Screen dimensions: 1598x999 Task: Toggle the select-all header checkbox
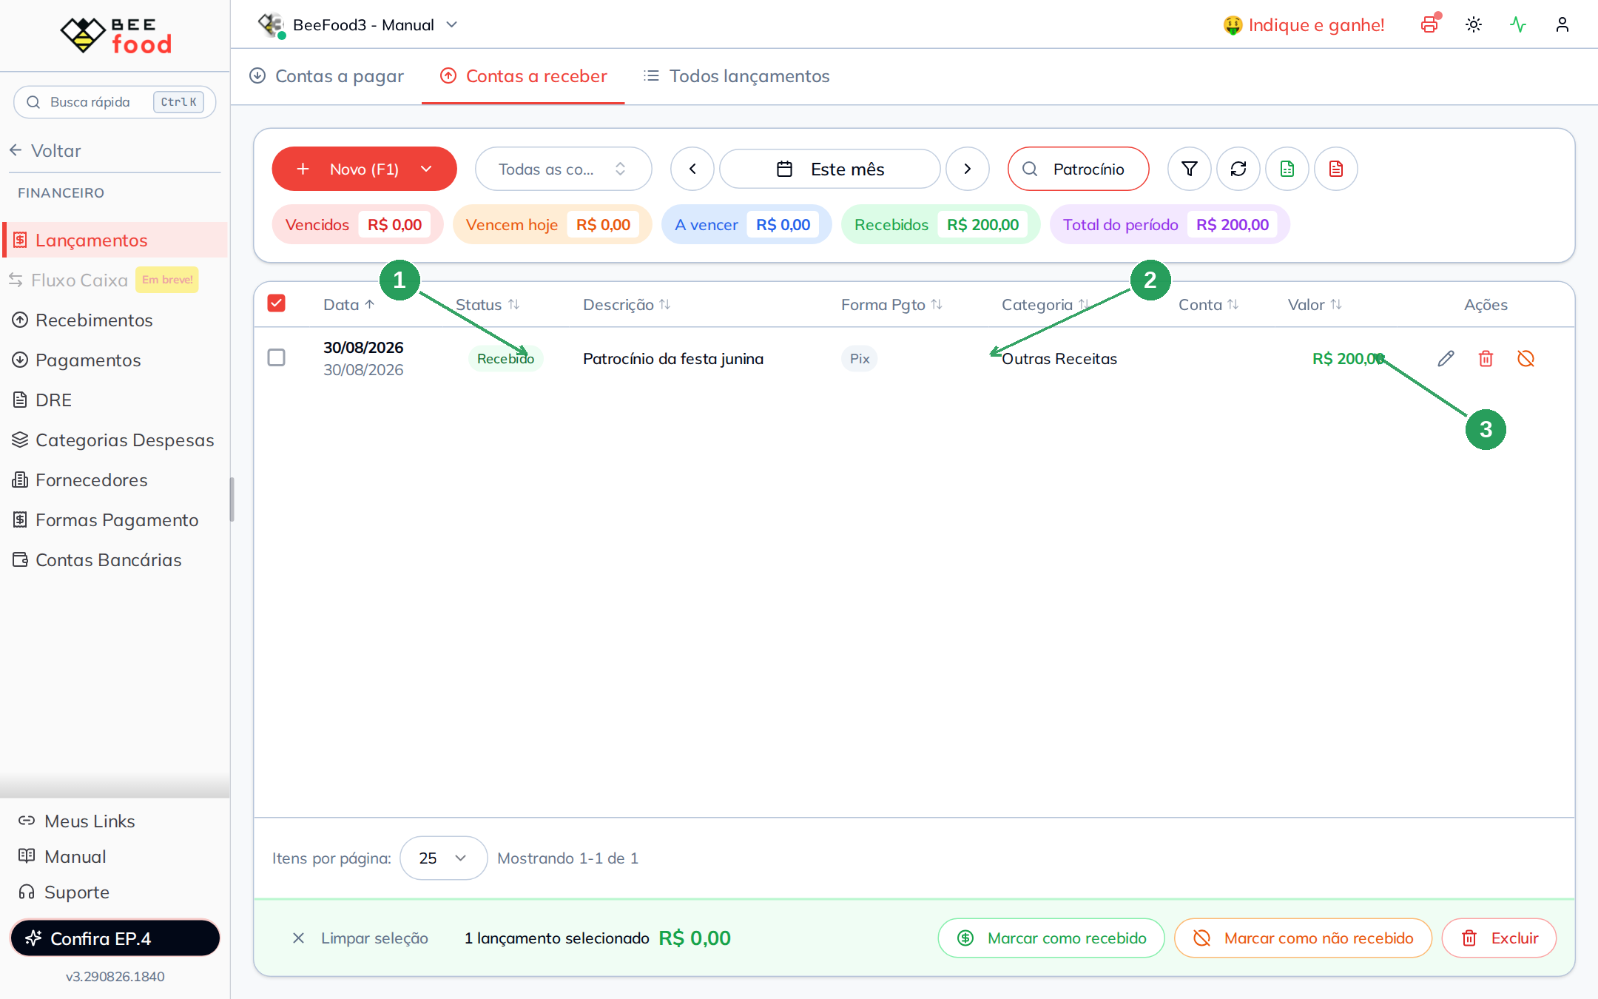[277, 303]
